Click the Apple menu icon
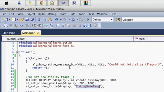Screen dimensions: 164x92 click(7, 3)
